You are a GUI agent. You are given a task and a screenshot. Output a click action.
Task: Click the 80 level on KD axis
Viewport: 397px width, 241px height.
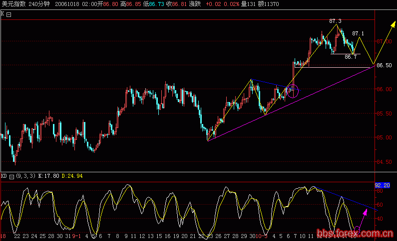pyautogui.click(x=380, y=191)
